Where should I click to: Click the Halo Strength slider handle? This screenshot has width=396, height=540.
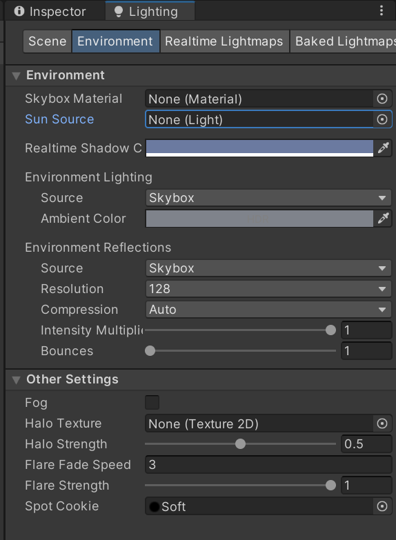[x=240, y=444]
